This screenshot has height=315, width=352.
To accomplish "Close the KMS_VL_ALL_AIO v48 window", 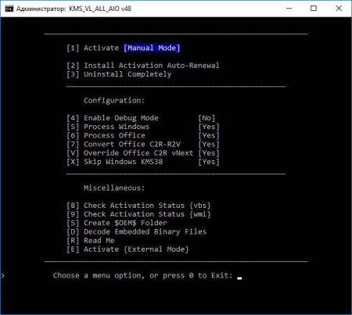I will pyautogui.click(x=339, y=9).
